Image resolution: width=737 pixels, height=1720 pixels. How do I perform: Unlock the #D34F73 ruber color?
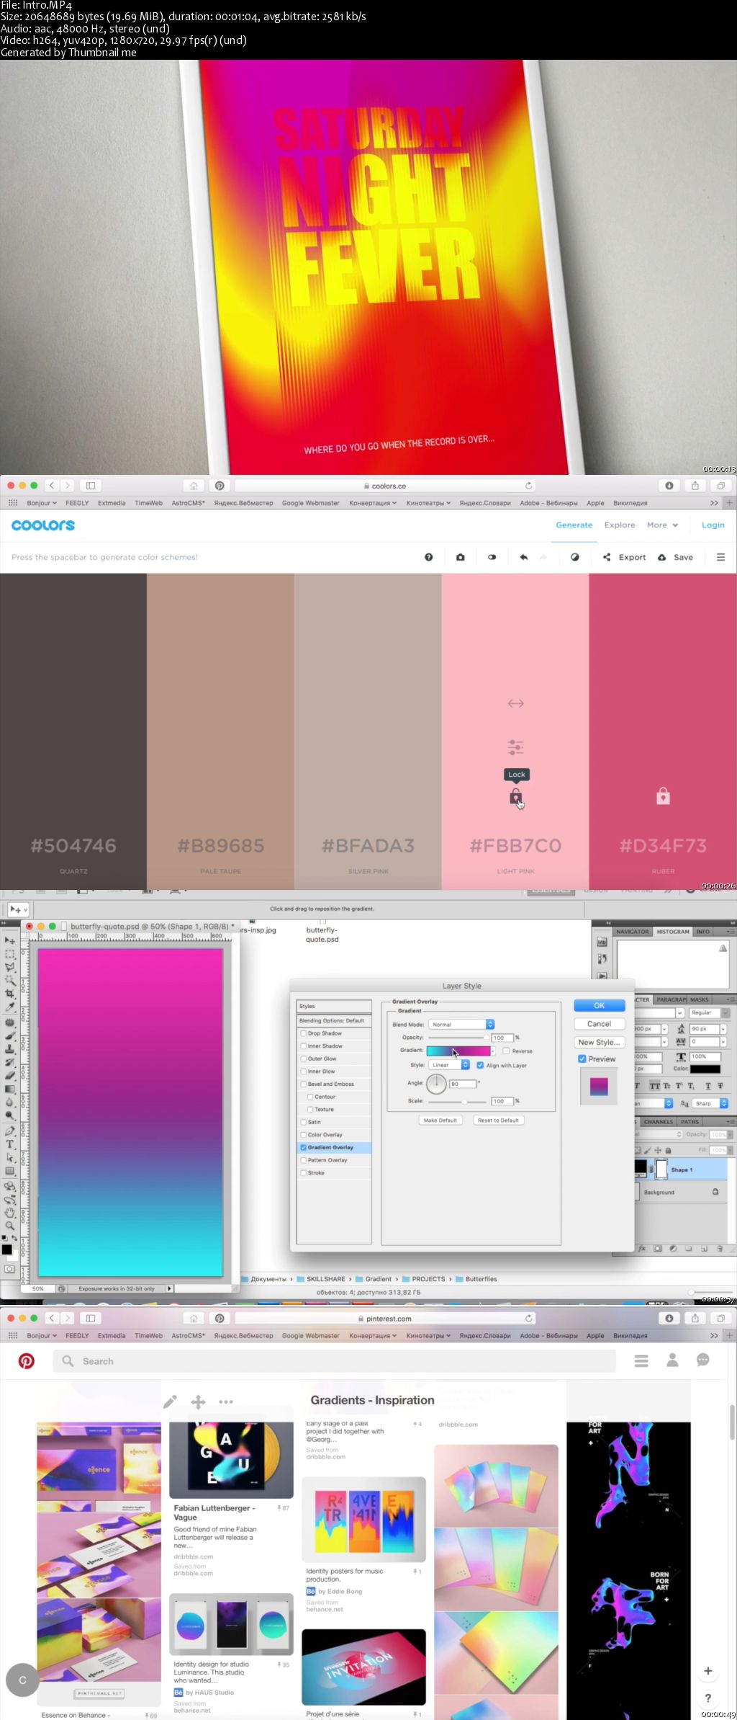[x=664, y=796]
